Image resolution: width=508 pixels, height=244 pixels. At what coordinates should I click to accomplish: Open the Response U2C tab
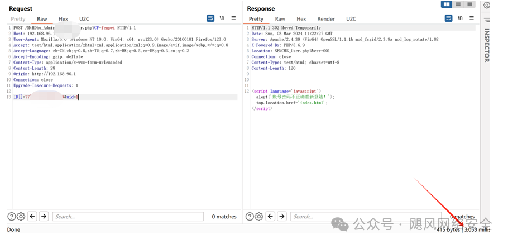(x=351, y=19)
